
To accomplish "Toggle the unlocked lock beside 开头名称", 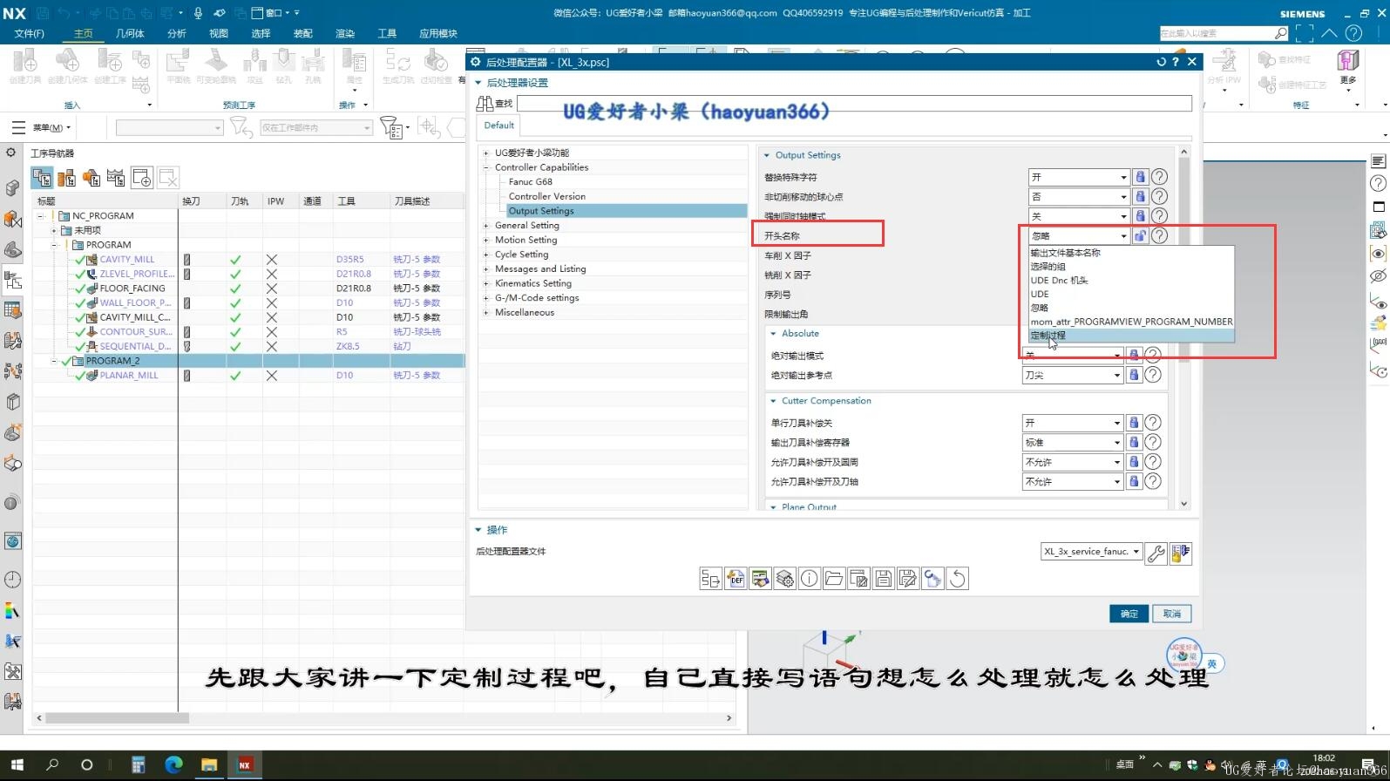I will (1140, 236).
